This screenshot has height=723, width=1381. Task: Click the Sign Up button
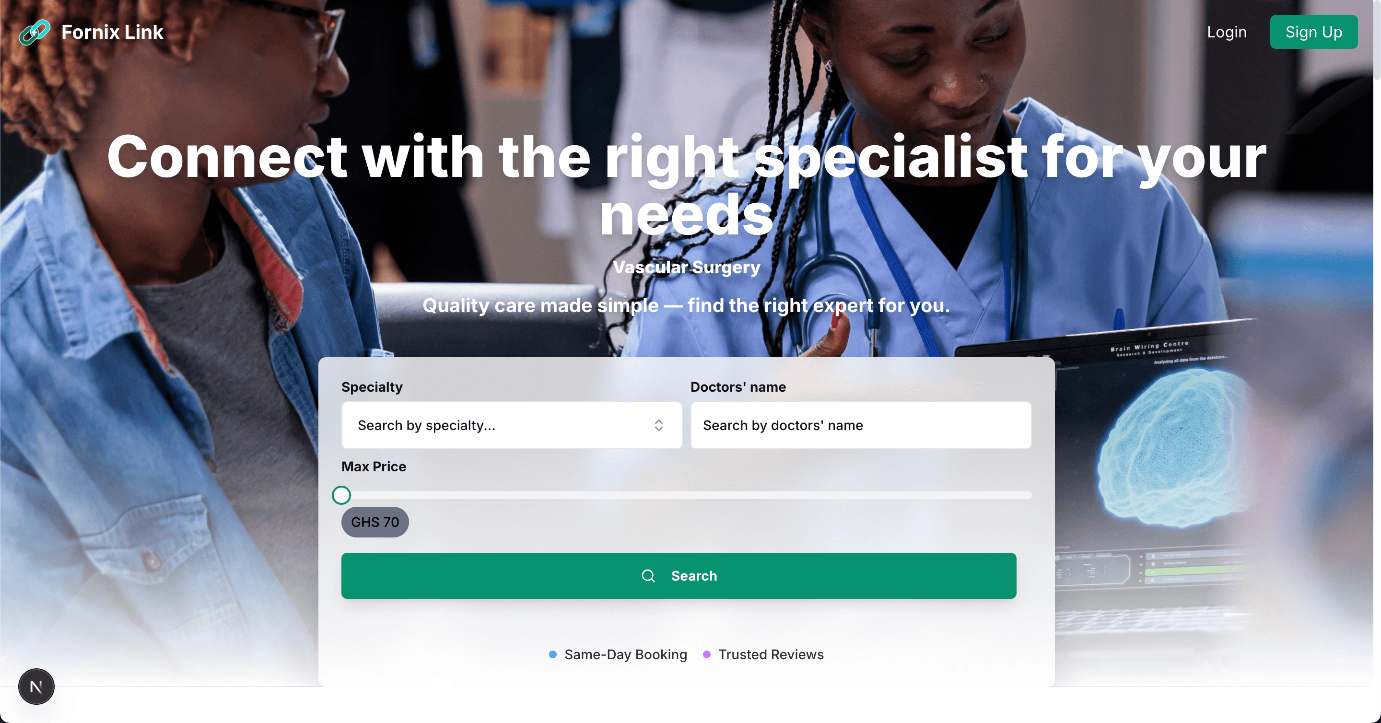tap(1313, 32)
